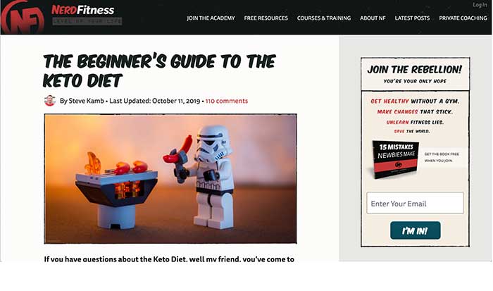
Task: Open Join The Academy menu item
Action: (211, 18)
